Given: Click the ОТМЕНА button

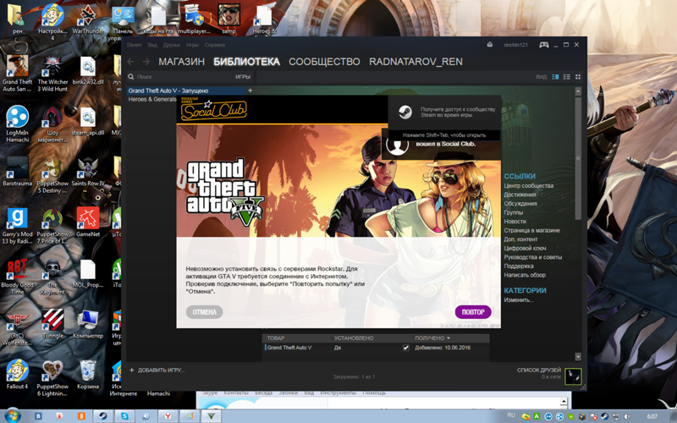Looking at the screenshot, I should click(204, 312).
